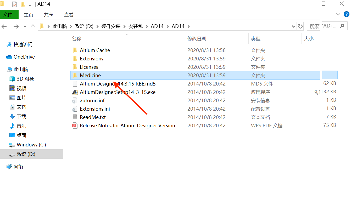Open Windows (C:) drive in navigation pane

click(32, 145)
